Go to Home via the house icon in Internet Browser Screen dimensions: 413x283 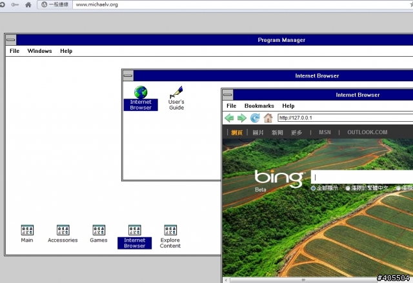click(268, 118)
